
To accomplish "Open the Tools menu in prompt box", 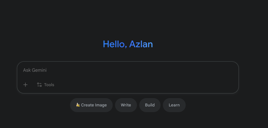I will pos(46,85).
